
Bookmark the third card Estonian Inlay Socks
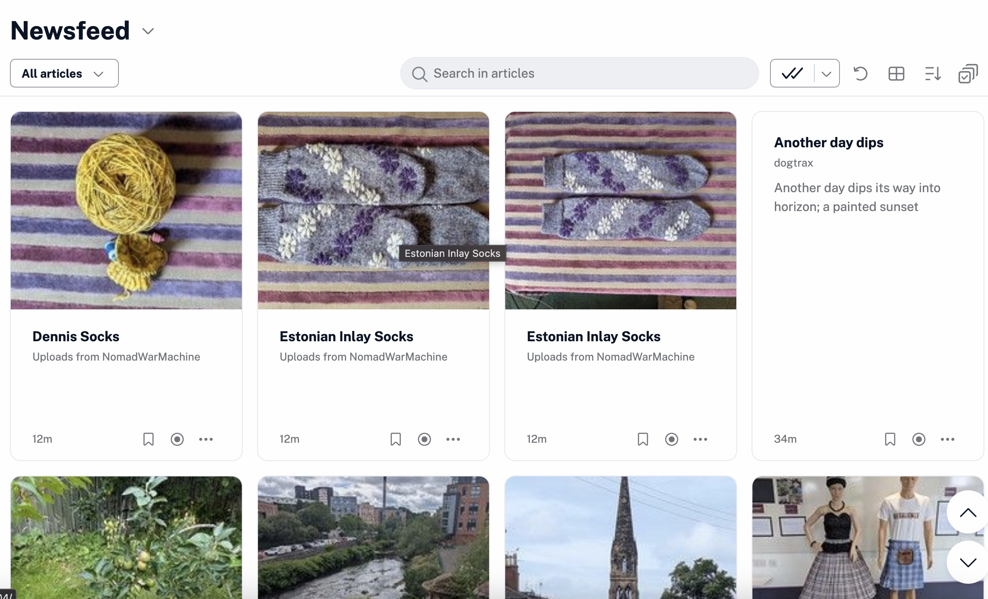point(643,439)
